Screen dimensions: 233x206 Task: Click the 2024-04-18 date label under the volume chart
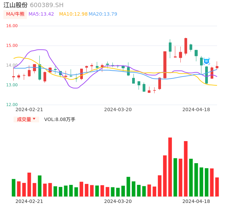click(x=196, y=201)
